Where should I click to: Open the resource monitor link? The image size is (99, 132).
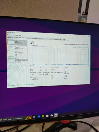click(x=25, y=85)
